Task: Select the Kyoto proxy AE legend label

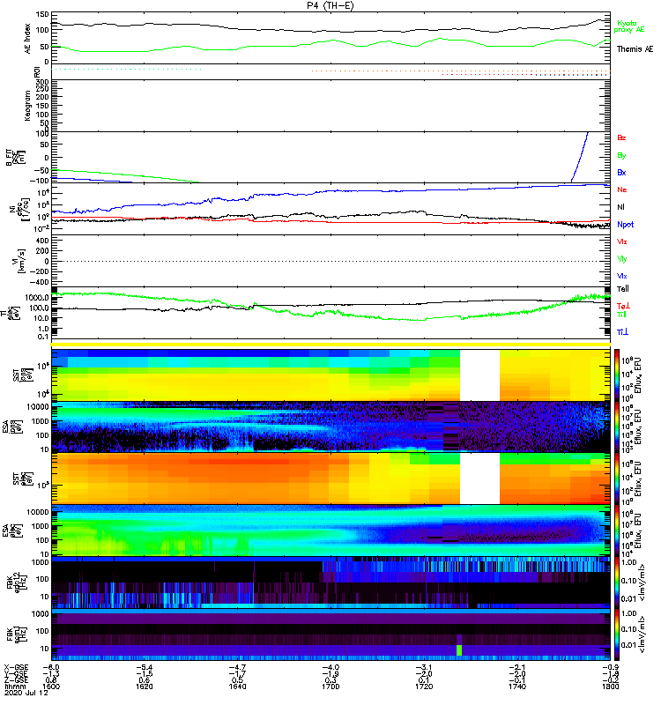Action: [629, 26]
